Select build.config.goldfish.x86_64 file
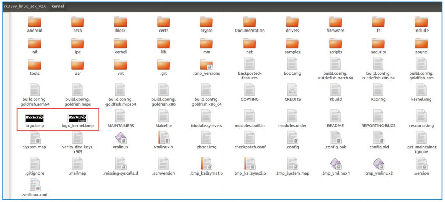445x202 pixels. pos(206,90)
